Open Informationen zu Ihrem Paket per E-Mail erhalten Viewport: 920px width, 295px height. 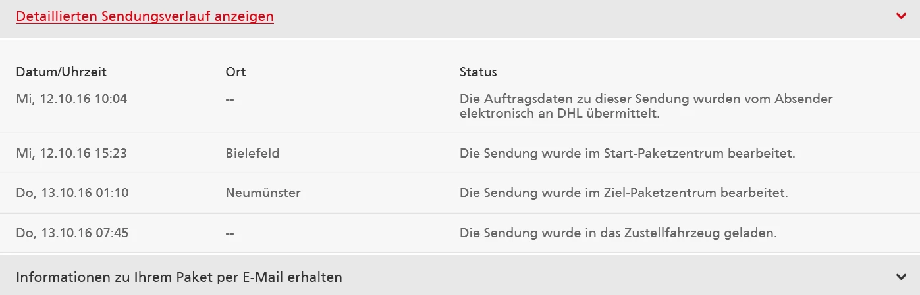[179, 277]
